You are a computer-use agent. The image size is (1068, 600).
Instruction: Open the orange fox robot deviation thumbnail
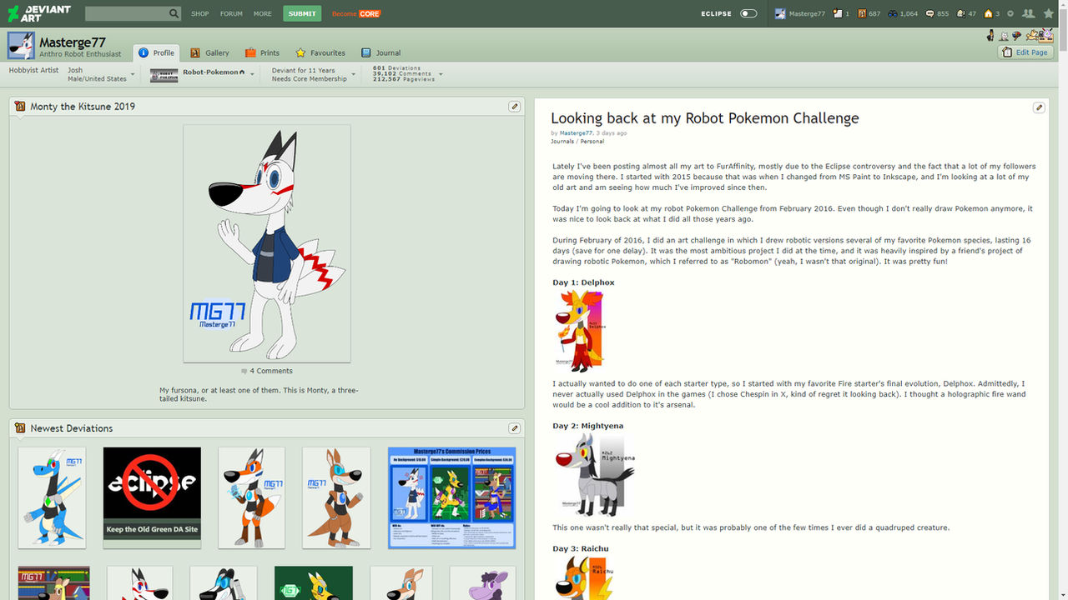(x=251, y=497)
